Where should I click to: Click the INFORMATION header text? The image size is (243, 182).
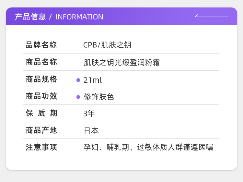coord(79,17)
